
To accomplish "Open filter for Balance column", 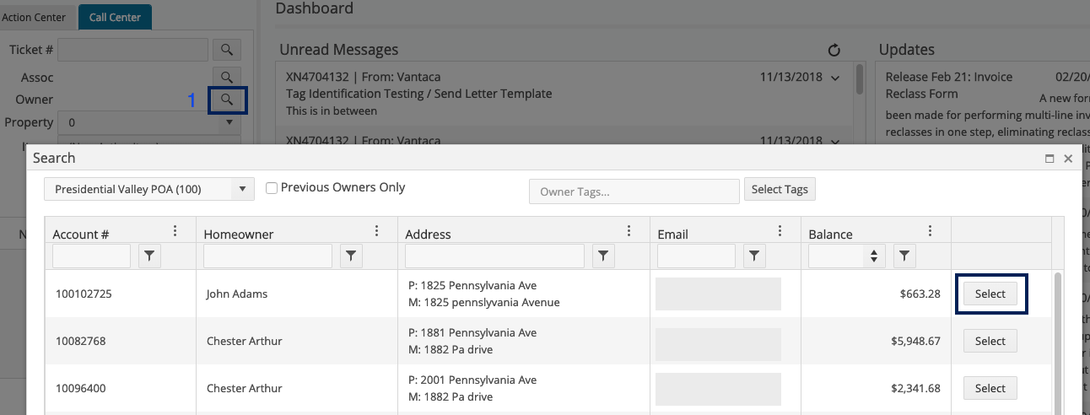I will click(x=904, y=256).
